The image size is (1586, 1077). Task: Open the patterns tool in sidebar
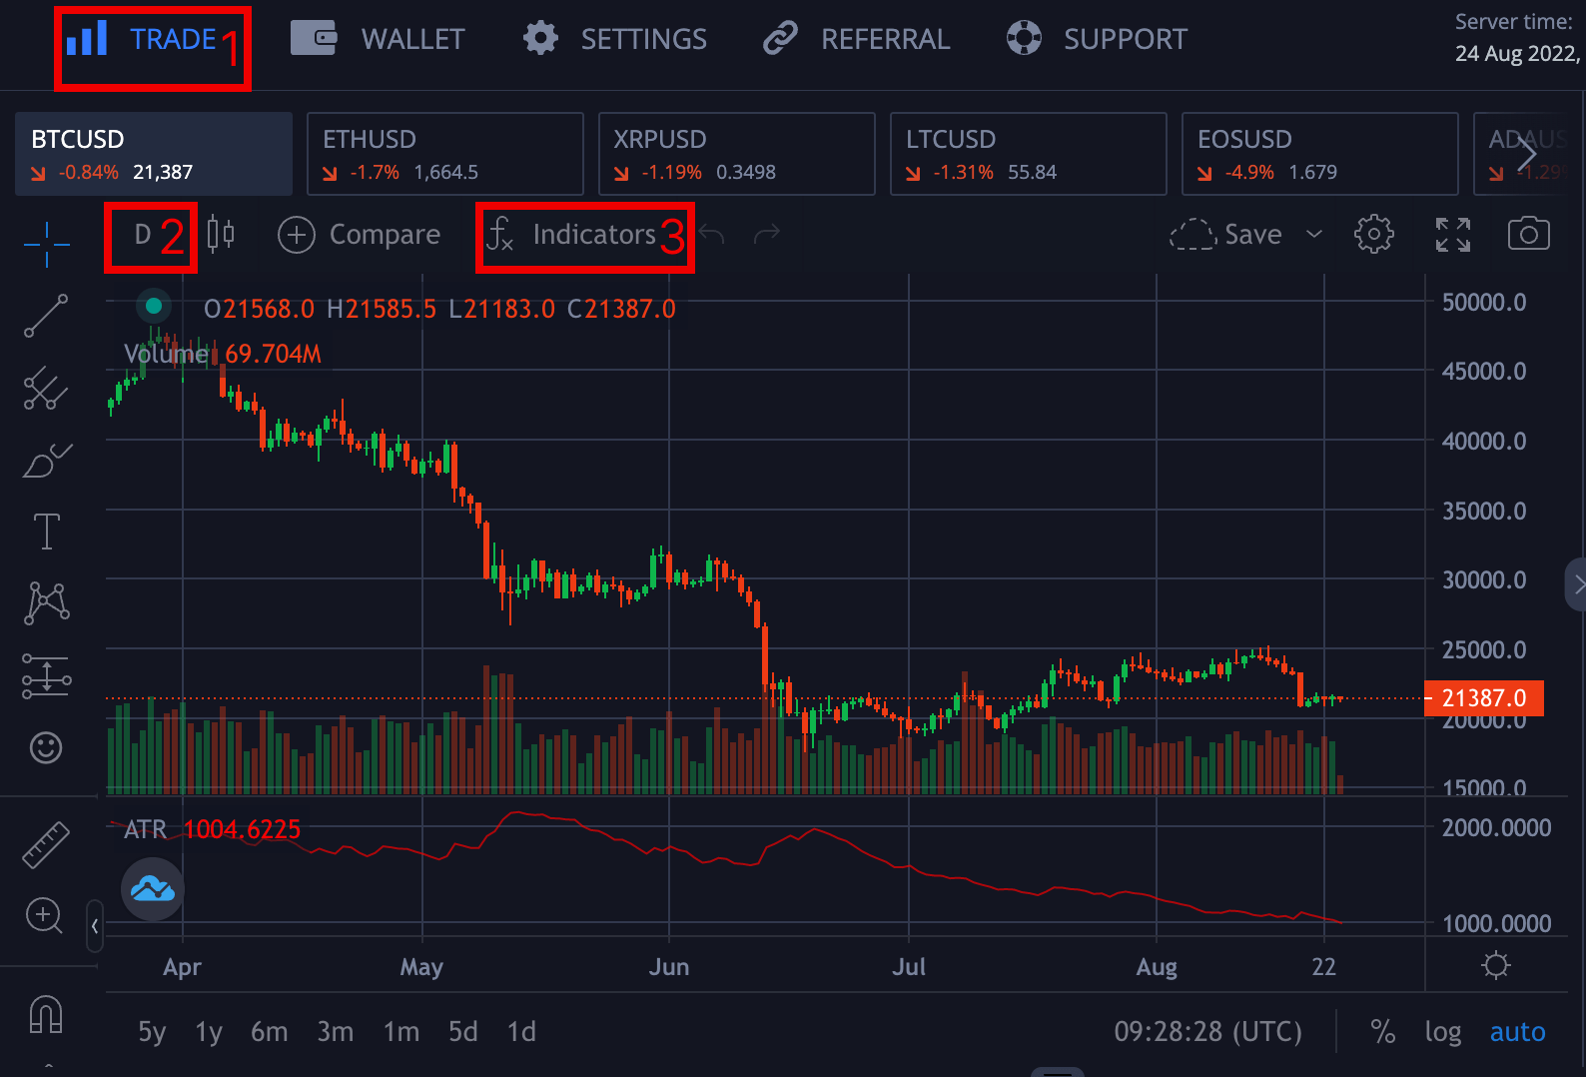[x=46, y=602]
